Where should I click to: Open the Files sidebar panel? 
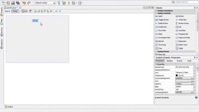2,22
